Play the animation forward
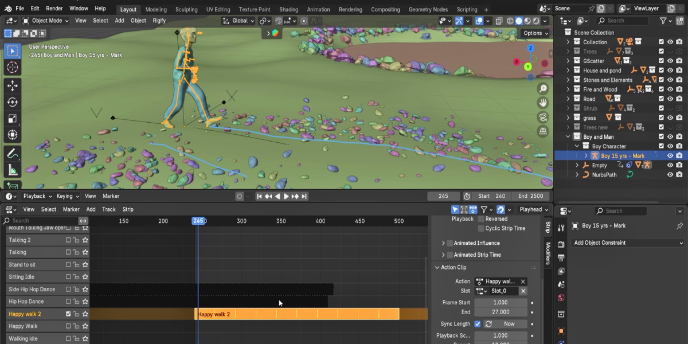Image resolution: width=688 pixels, height=344 pixels. click(x=286, y=196)
